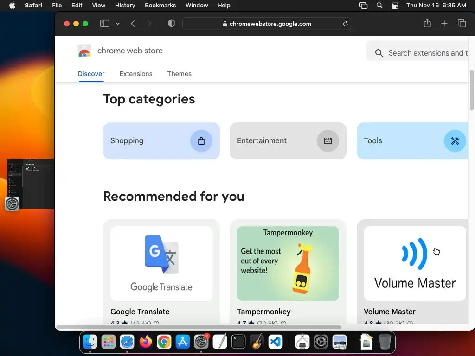Open the Window menu
The image size is (475, 356).
coord(197,5)
